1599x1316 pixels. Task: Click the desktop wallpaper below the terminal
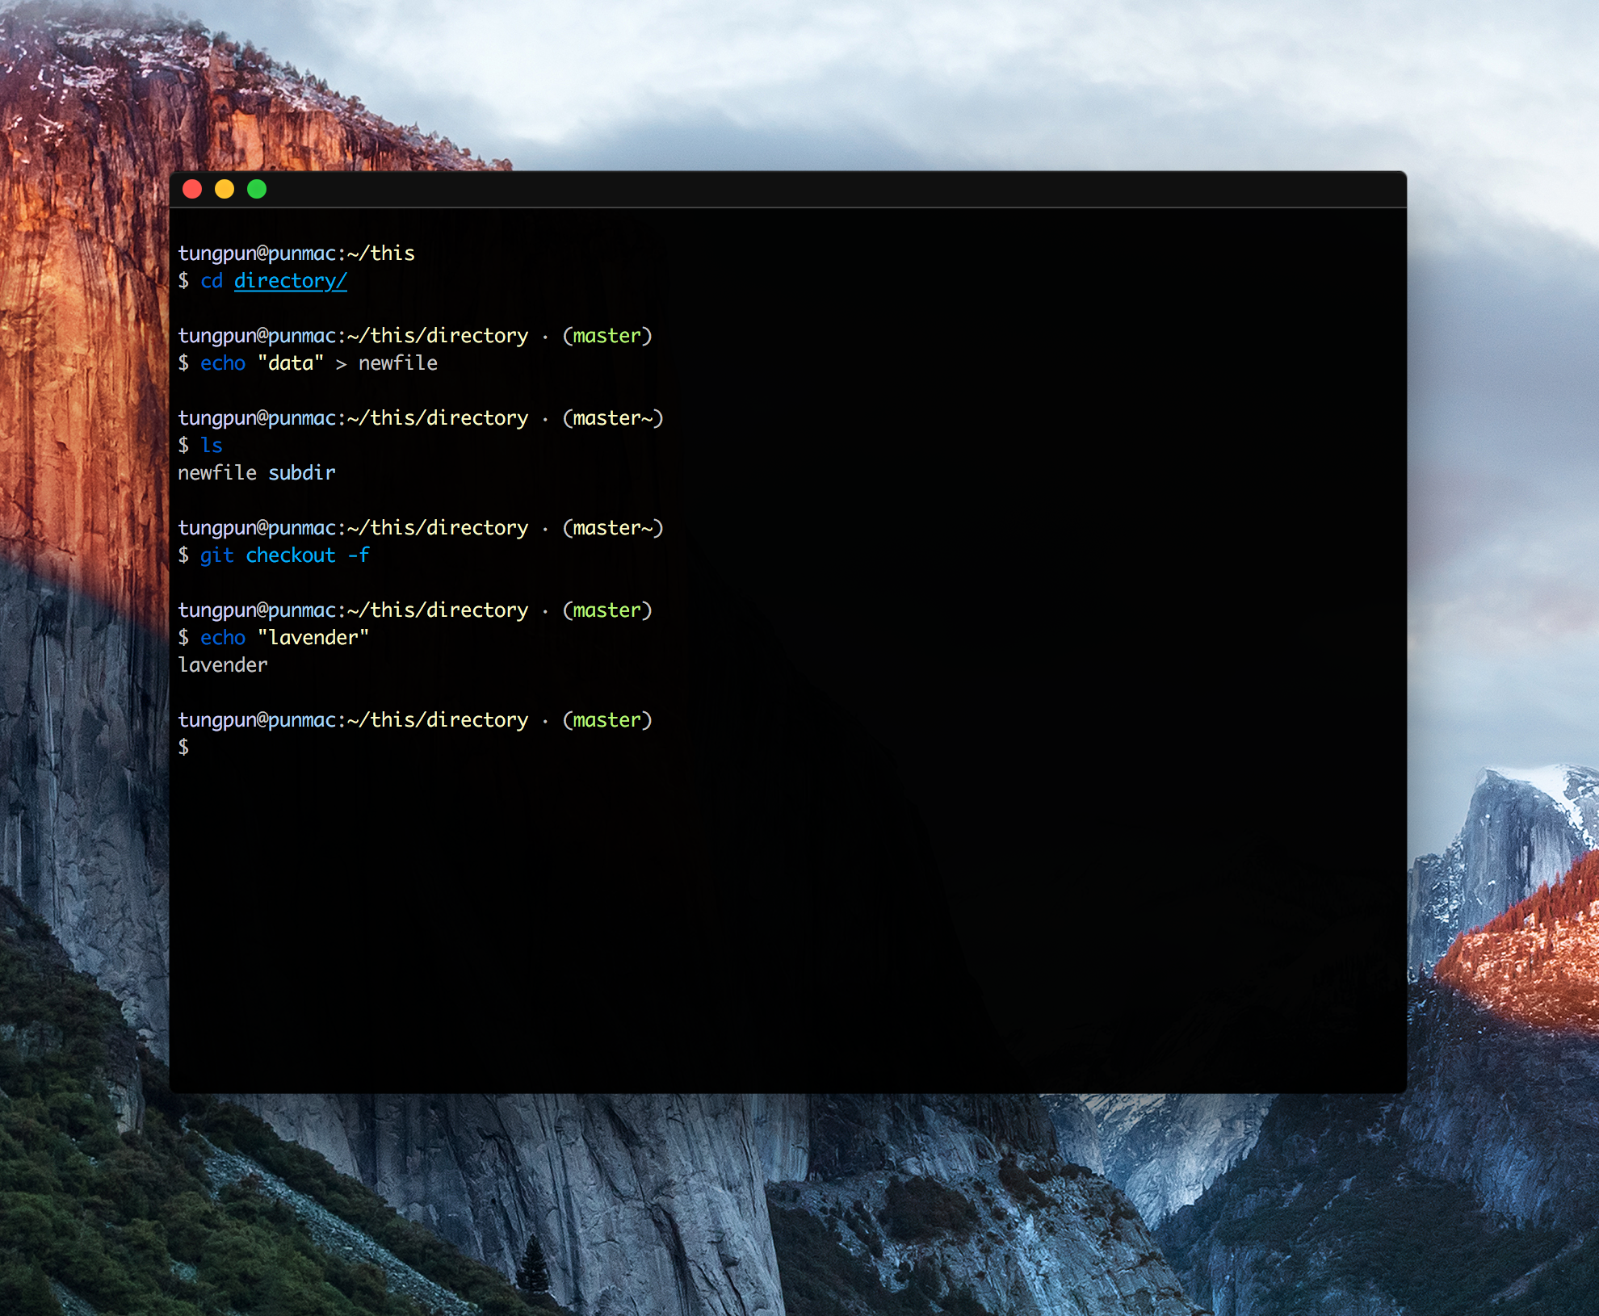[x=787, y=1203]
